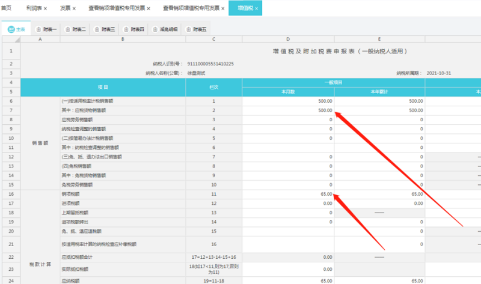Screen dimensions: 481x284
Task: Switch to the 发票 tab
Action: tap(65, 8)
